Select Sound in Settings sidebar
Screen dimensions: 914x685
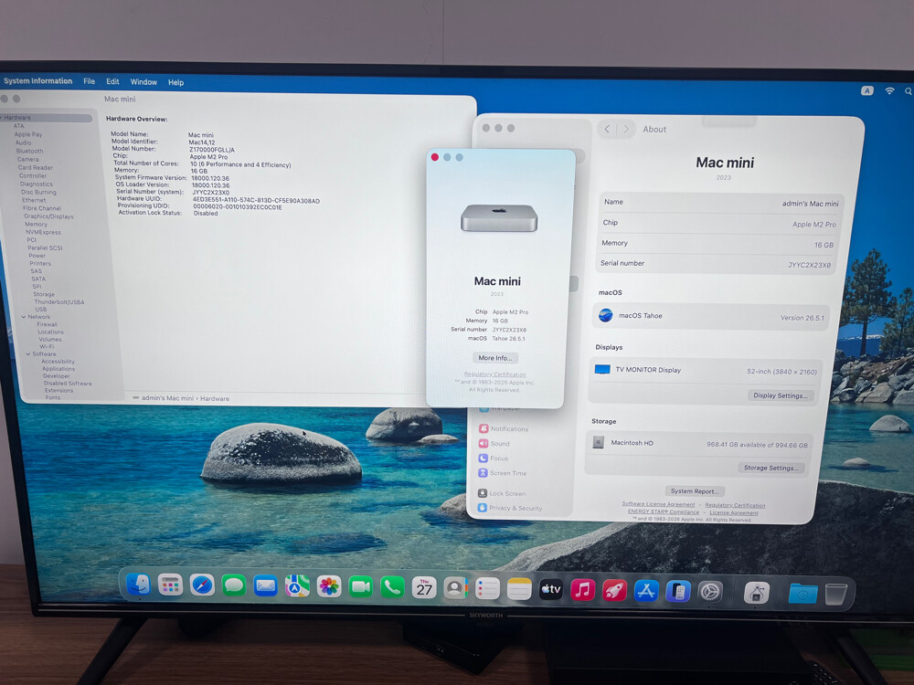(x=494, y=443)
